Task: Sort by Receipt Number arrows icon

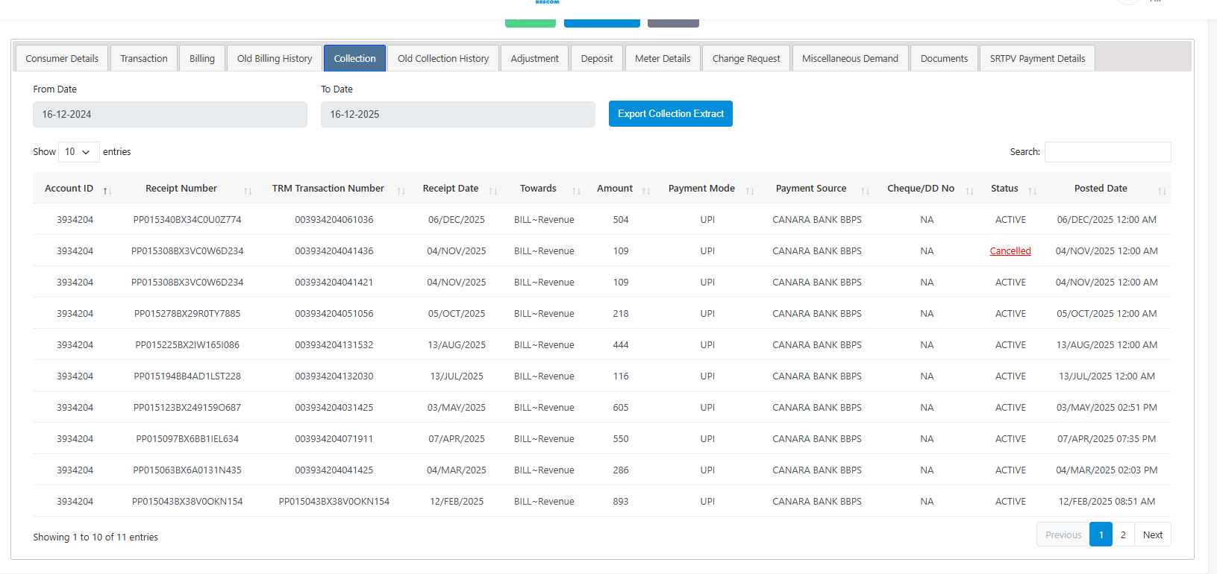Action: coord(248,191)
